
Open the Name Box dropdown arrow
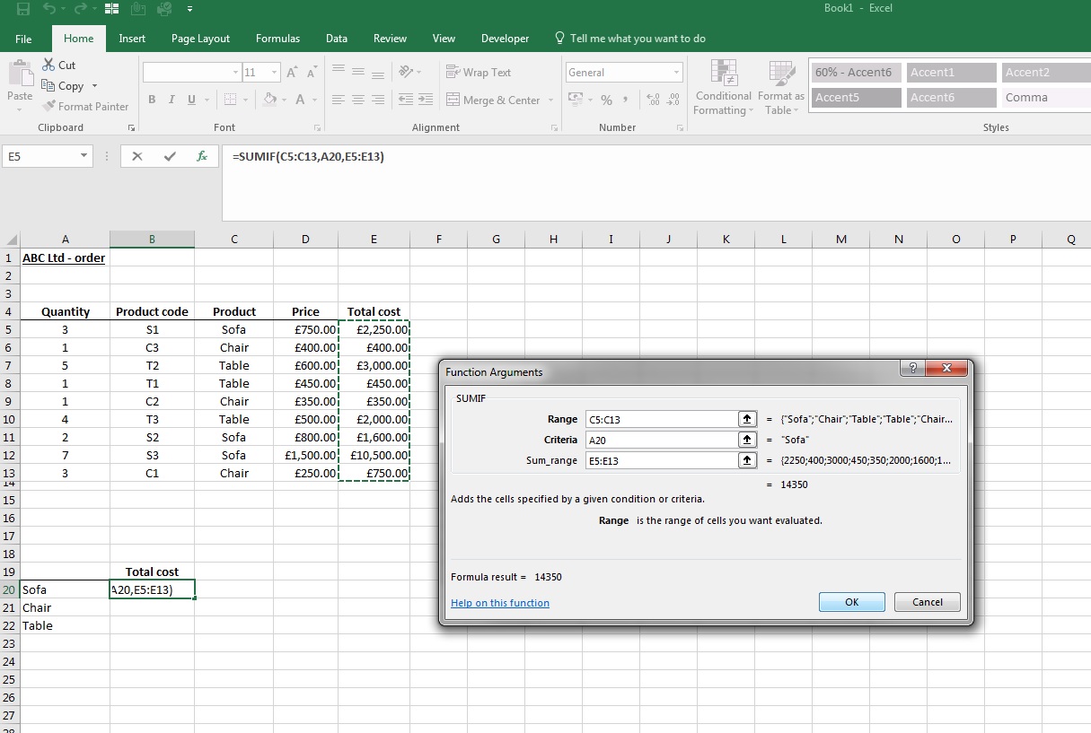(x=84, y=156)
